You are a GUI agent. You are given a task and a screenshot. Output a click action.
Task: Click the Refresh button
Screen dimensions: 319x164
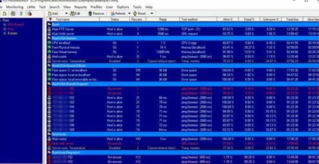(118, 14)
